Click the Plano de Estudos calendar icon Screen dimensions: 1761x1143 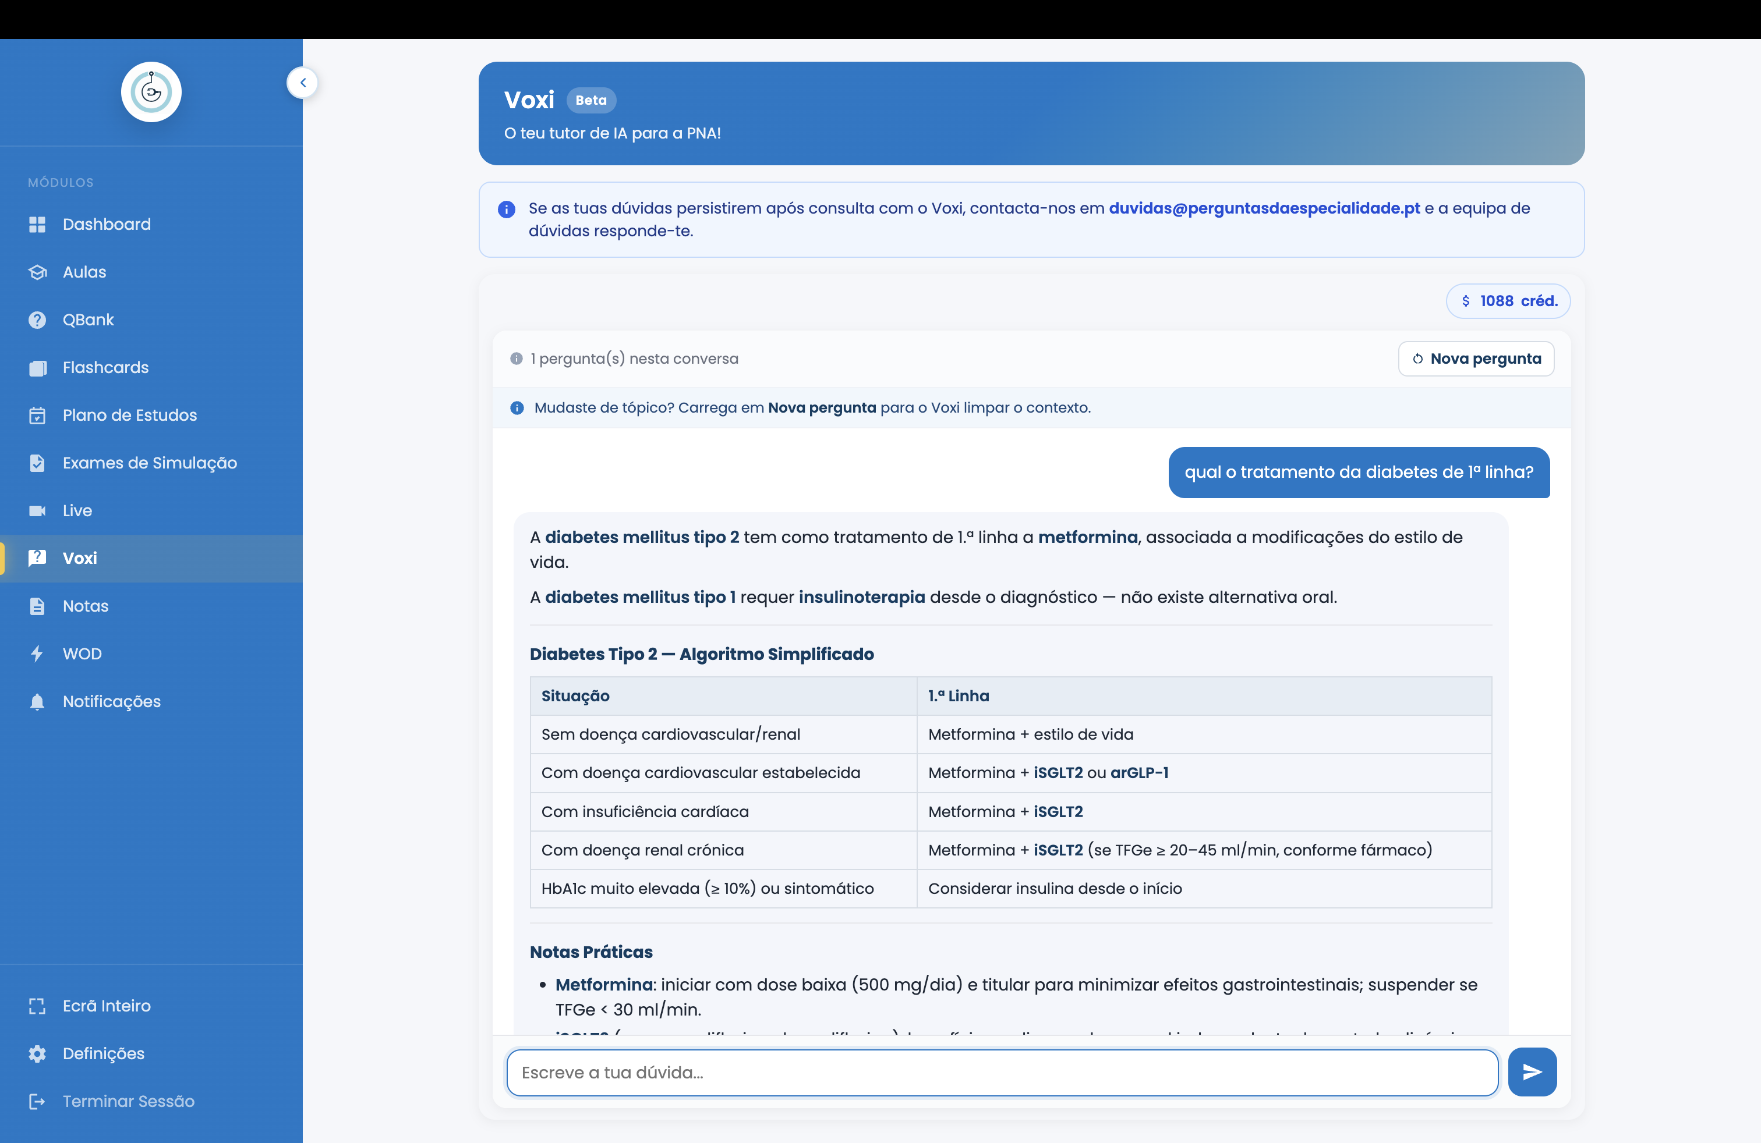(37, 416)
